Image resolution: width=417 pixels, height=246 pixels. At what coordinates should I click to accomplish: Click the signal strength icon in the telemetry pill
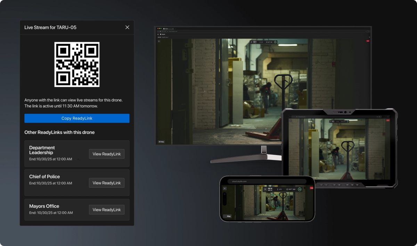(x=252, y=42)
